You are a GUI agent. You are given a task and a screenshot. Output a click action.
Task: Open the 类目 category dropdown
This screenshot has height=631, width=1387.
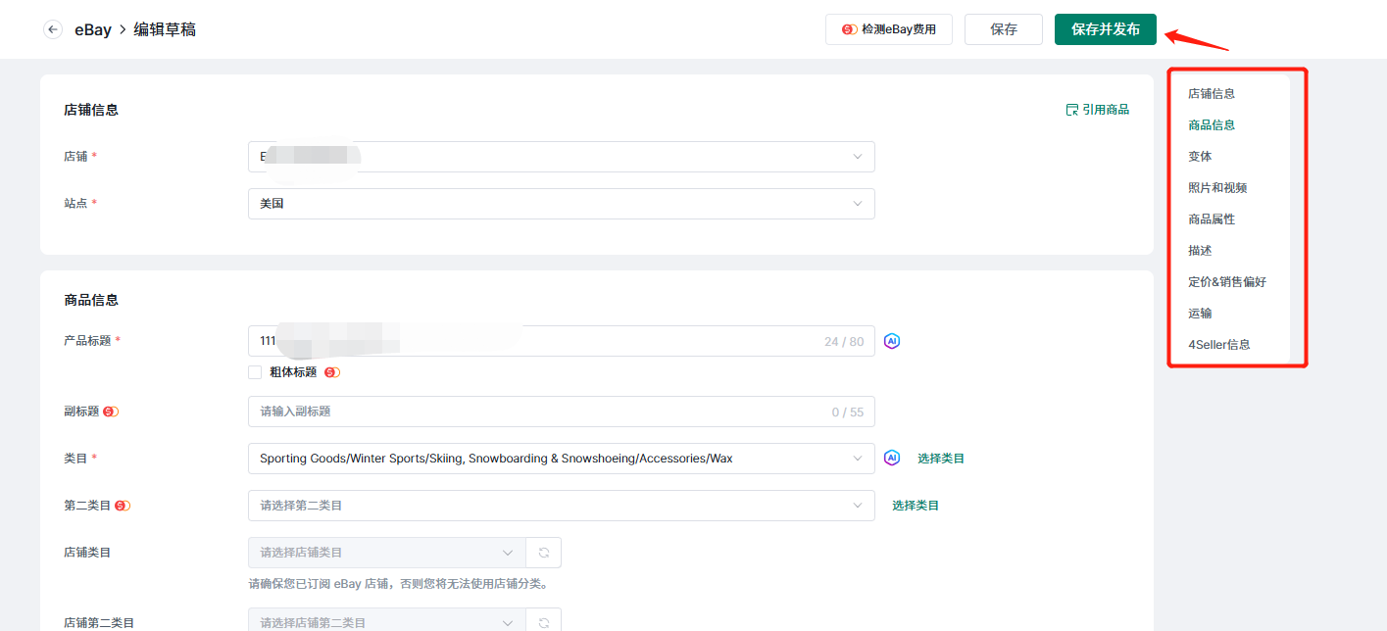tap(561, 459)
